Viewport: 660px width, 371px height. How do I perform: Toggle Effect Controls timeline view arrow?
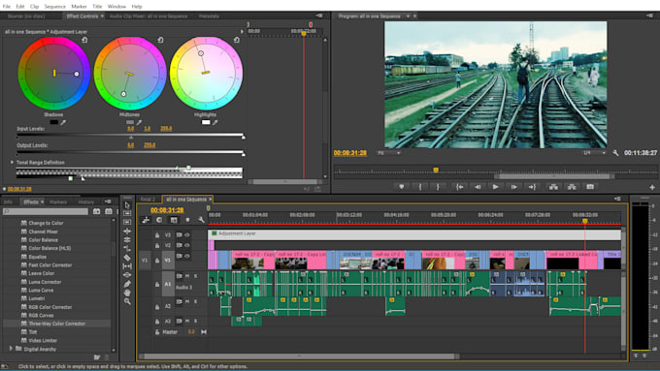tap(242, 32)
